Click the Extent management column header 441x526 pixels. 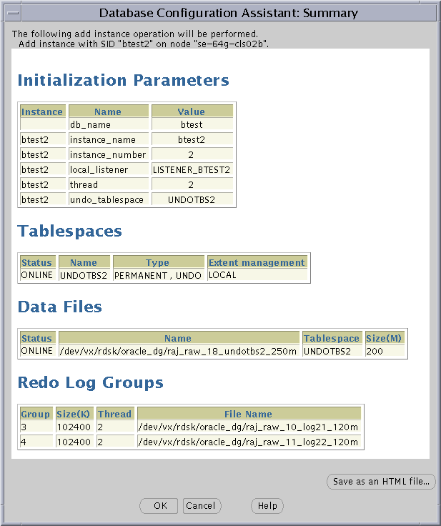[257, 263]
